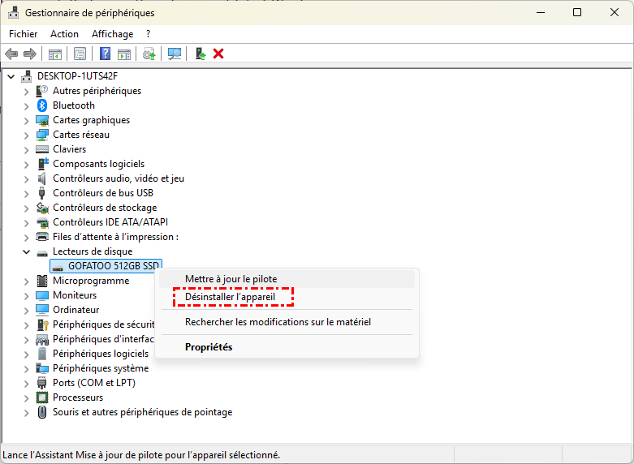Toggle the action pane toolbar icon

[x=124, y=54]
